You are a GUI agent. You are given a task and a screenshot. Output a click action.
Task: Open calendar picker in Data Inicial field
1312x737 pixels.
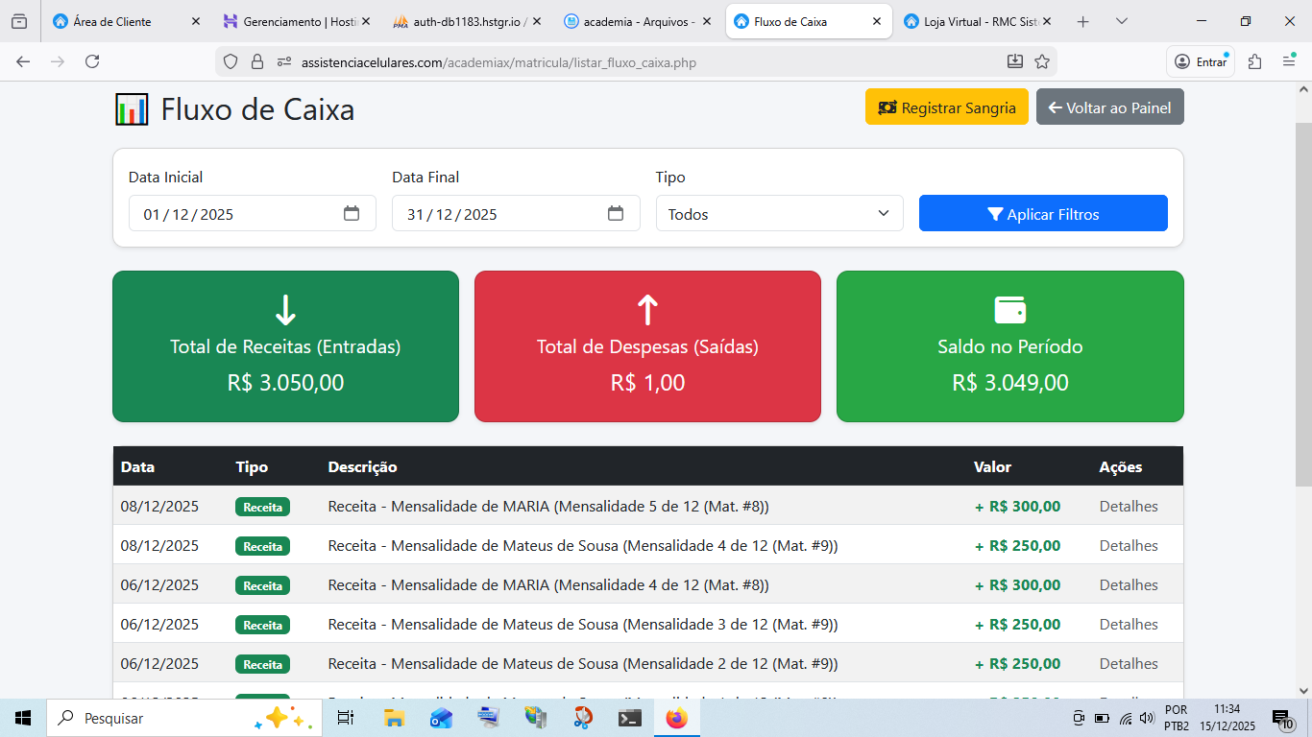[352, 214]
